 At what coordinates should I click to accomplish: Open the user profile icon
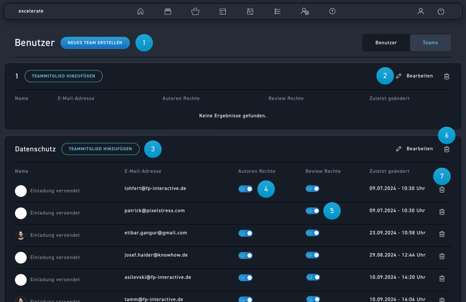(x=420, y=11)
